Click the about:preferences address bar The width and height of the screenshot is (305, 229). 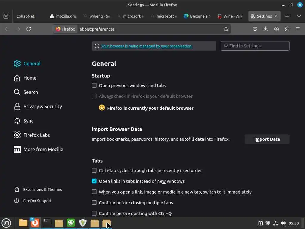pos(150,29)
